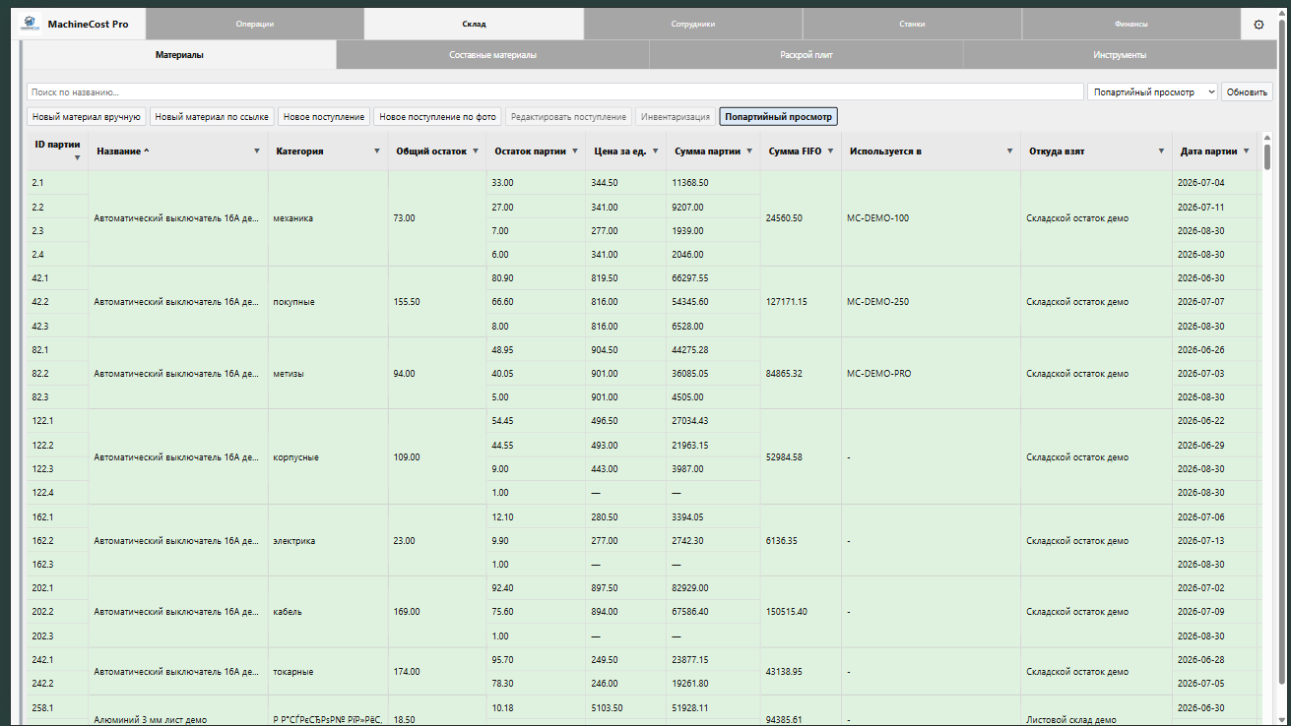Click the MachineCost Pro logo icon
This screenshot has height=726, width=1291.
[29, 24]
